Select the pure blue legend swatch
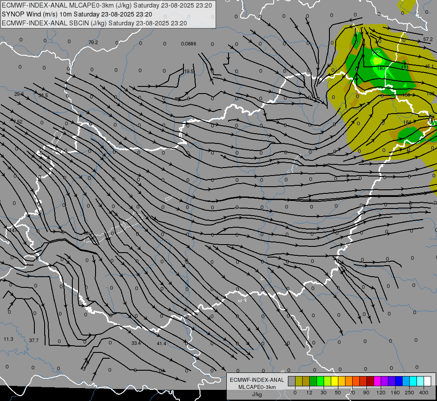437x401 pixels. (x=399, y=381)
